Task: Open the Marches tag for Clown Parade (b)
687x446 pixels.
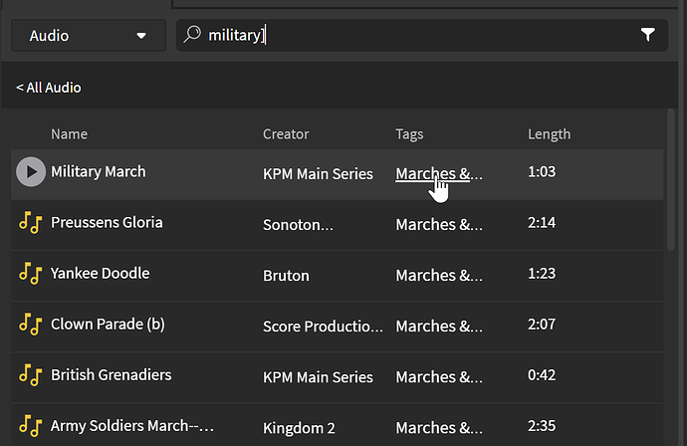Action: pyautogui.click(x=439, y=327)
